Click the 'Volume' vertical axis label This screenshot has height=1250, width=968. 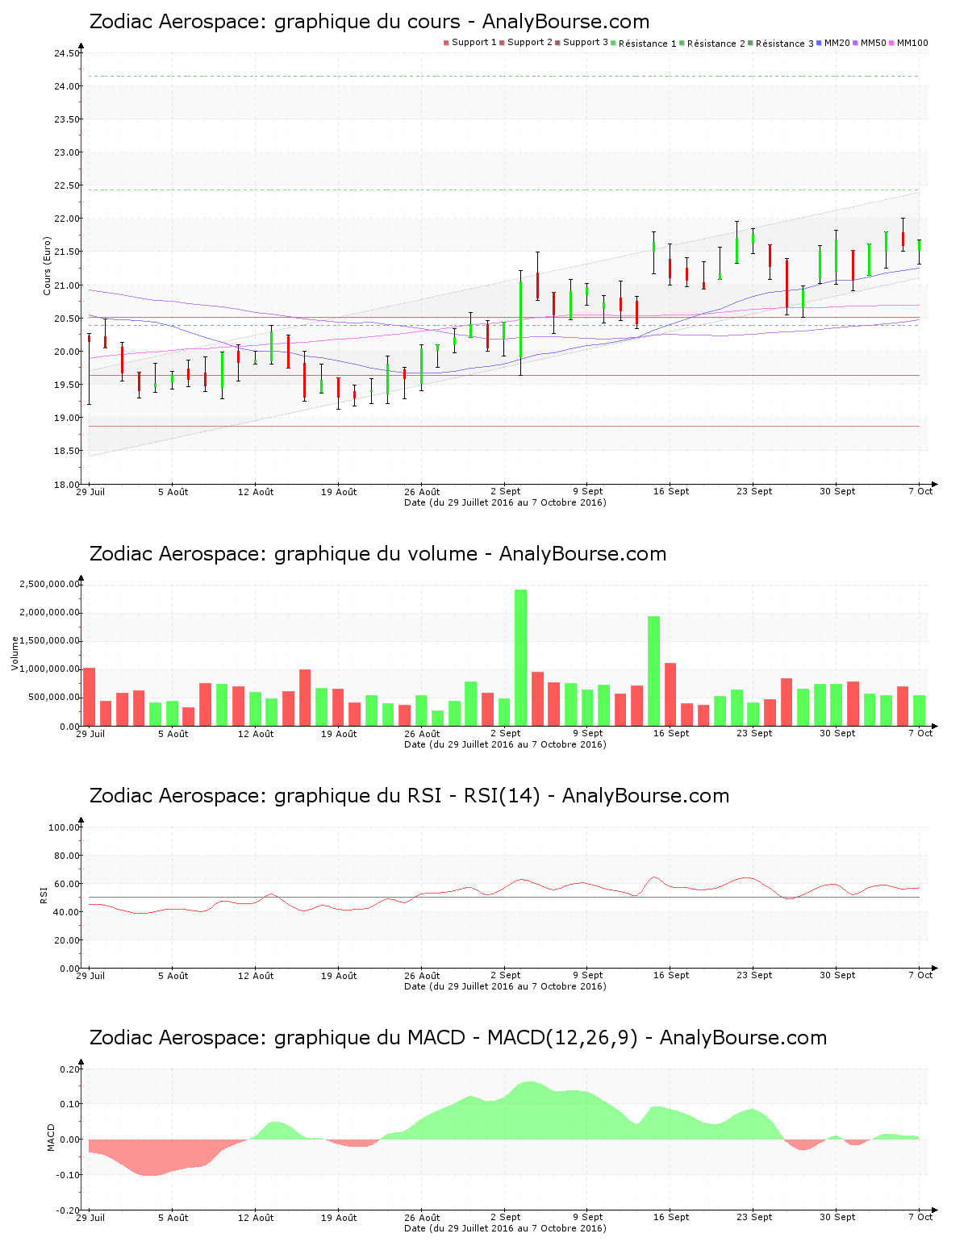coord(15,653)
